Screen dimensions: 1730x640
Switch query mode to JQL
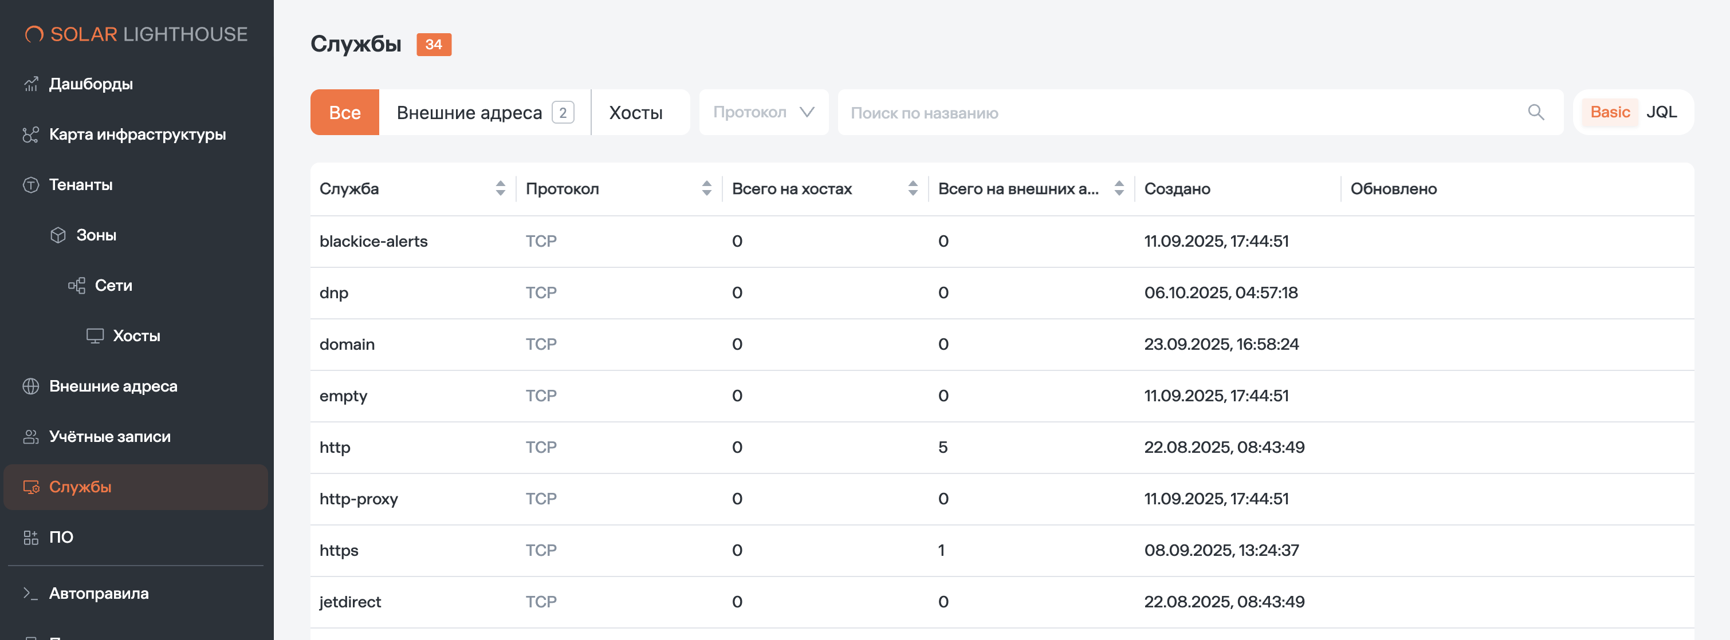[1661, 112]
